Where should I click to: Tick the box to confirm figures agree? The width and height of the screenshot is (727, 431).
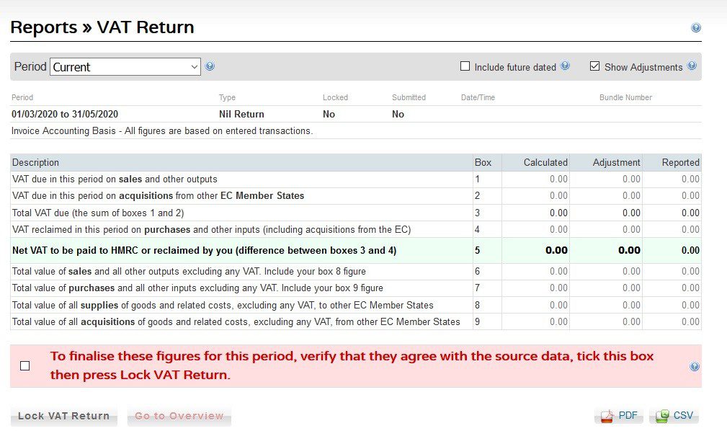(25, 366)
